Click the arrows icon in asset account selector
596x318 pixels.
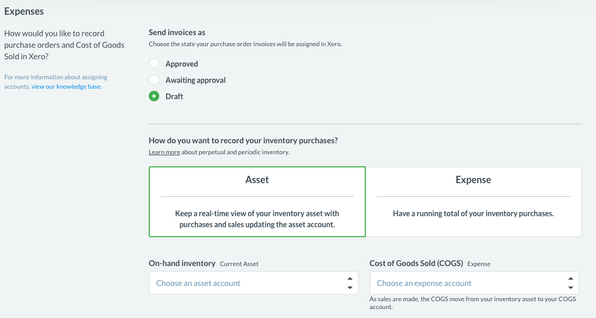point(350,283)
